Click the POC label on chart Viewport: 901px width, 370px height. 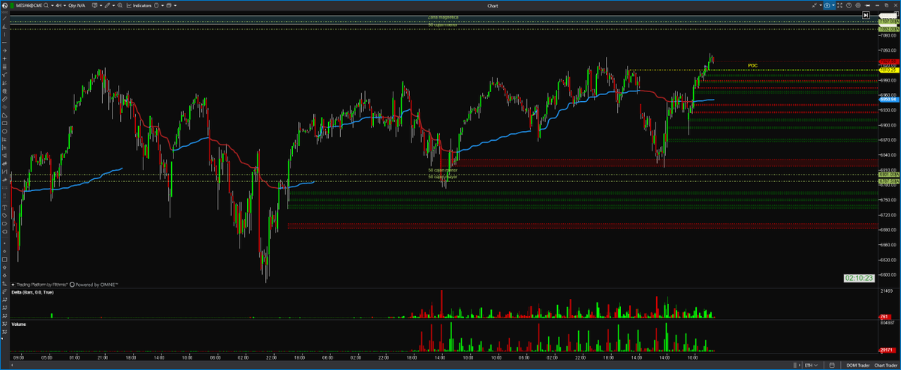point(752,66)
